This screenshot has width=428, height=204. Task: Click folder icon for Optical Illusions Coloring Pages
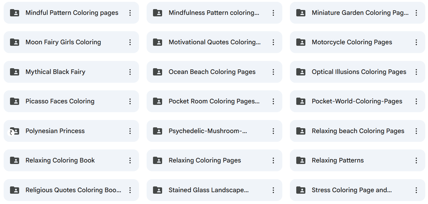pyautogui.click(x=301, y=72)
